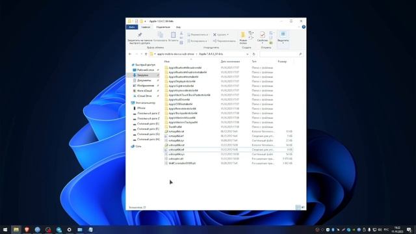Click Переименовать (Rename) in the ribbon

(224, 41)
